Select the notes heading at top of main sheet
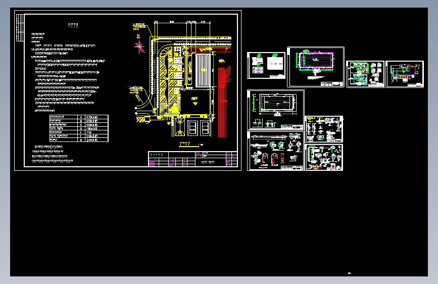This screenshot has height=284, width=438. [73, 25]
